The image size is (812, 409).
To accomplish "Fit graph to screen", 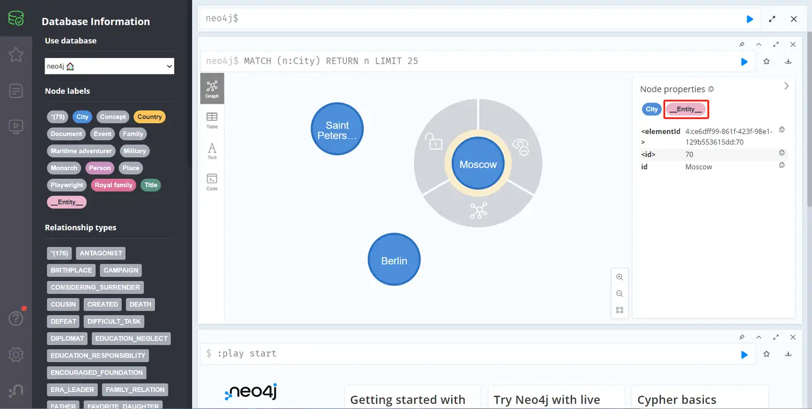I will [x=620, y=310].
